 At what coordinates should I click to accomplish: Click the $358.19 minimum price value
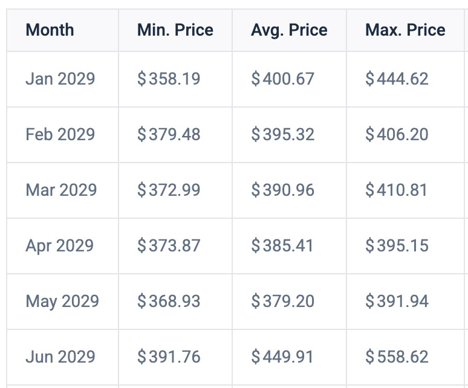pos(169,79)
